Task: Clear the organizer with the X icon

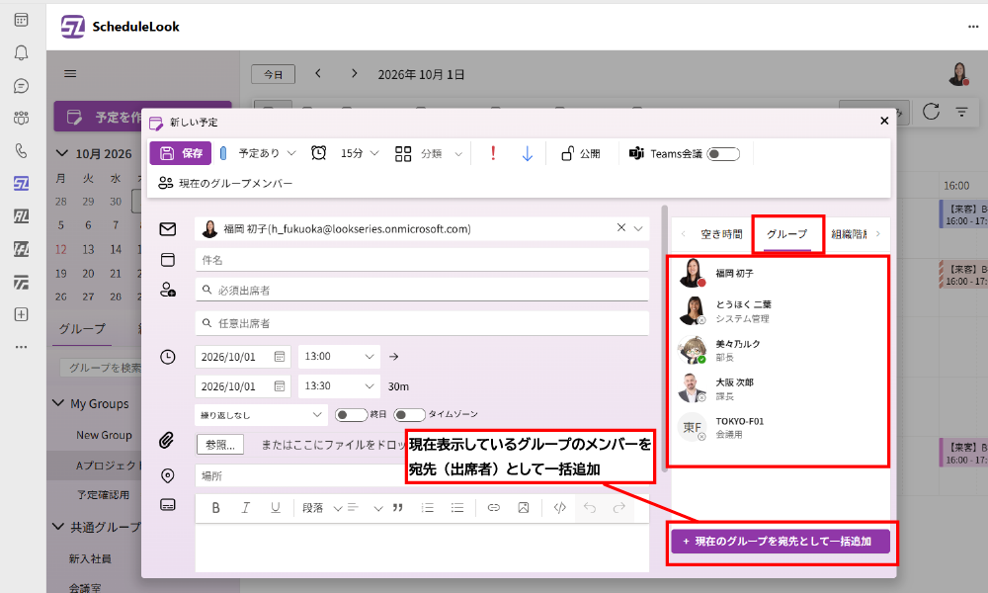Action: pos(621,228)
